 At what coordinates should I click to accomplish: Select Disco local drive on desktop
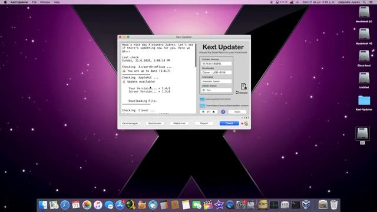(364, 58)
